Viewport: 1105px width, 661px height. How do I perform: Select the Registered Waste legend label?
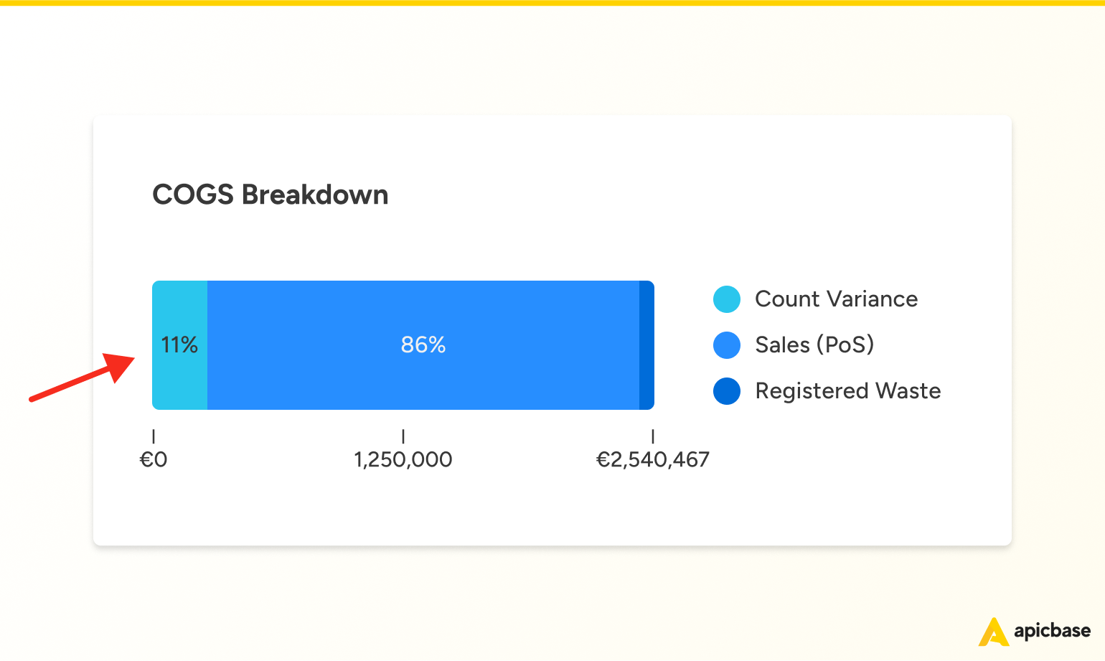coord(848,391)
